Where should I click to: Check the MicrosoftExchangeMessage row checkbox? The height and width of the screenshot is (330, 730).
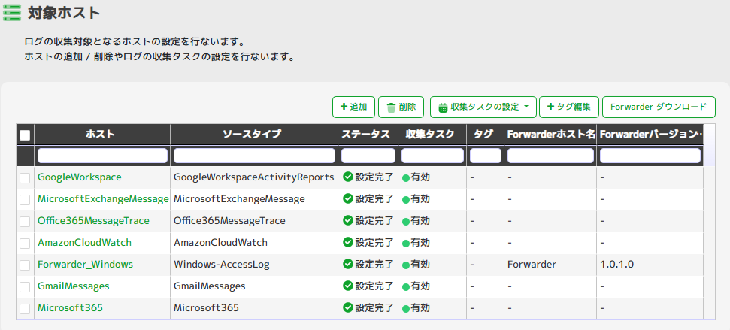tap(25, 200)
